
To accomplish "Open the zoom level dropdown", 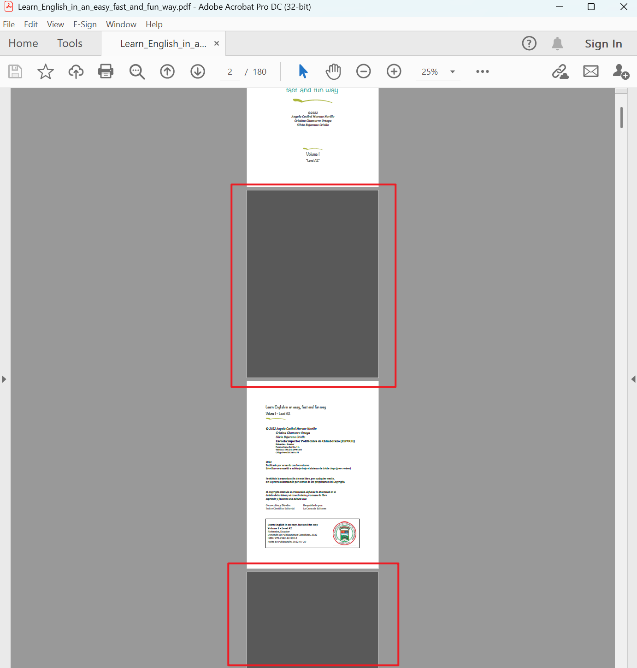I will (x=453, y=72).
